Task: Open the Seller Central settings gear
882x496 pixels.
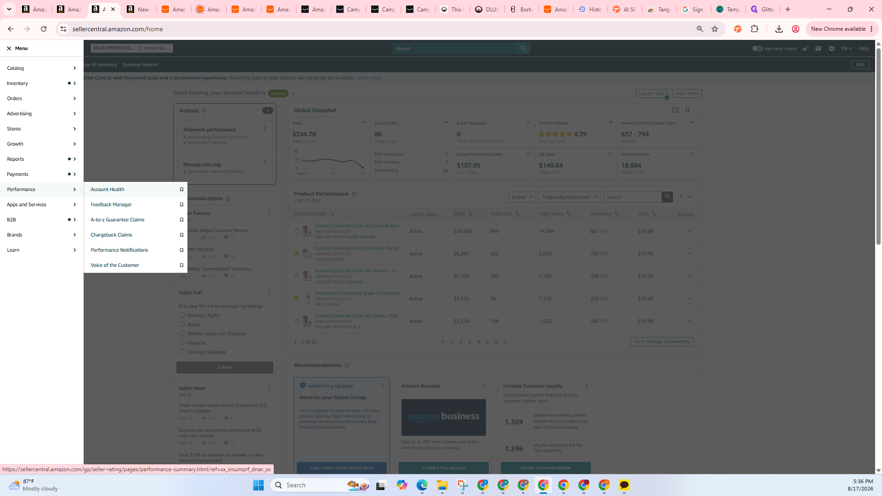Action: 831,48
